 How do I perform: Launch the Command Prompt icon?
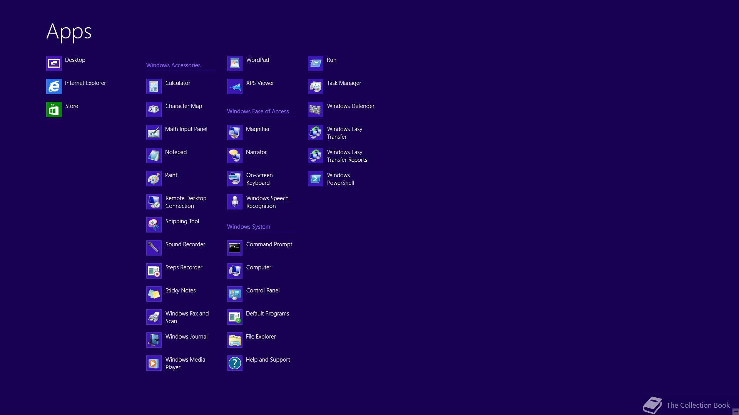click(235, 248)
